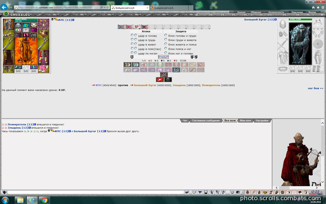Select блок живота и пояса defense option
This screenshot has height=204, width=326.
(166, 44)
